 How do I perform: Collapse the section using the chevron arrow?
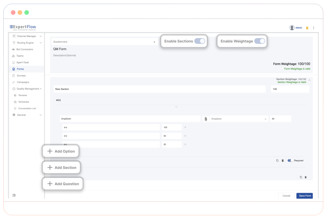point(309,80)
